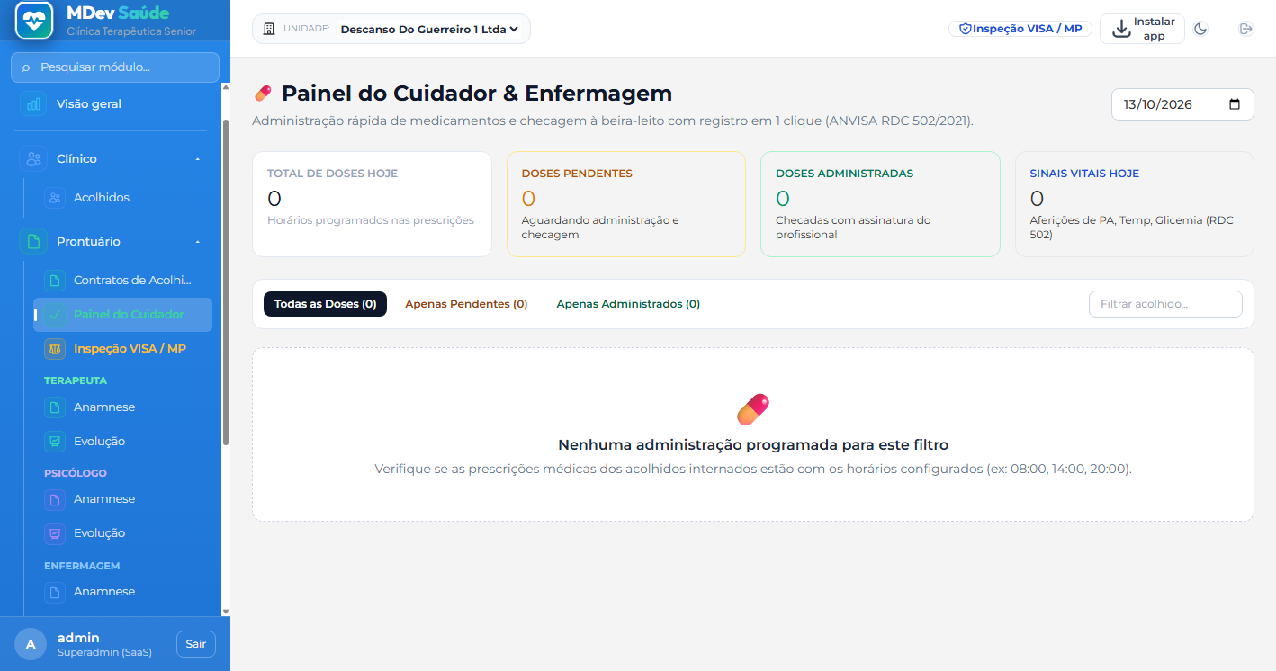Click the Anamnese icon under ENFERMAGEM
The width and height of the screenshot is (1276, 671).
(x=55, y=592)
